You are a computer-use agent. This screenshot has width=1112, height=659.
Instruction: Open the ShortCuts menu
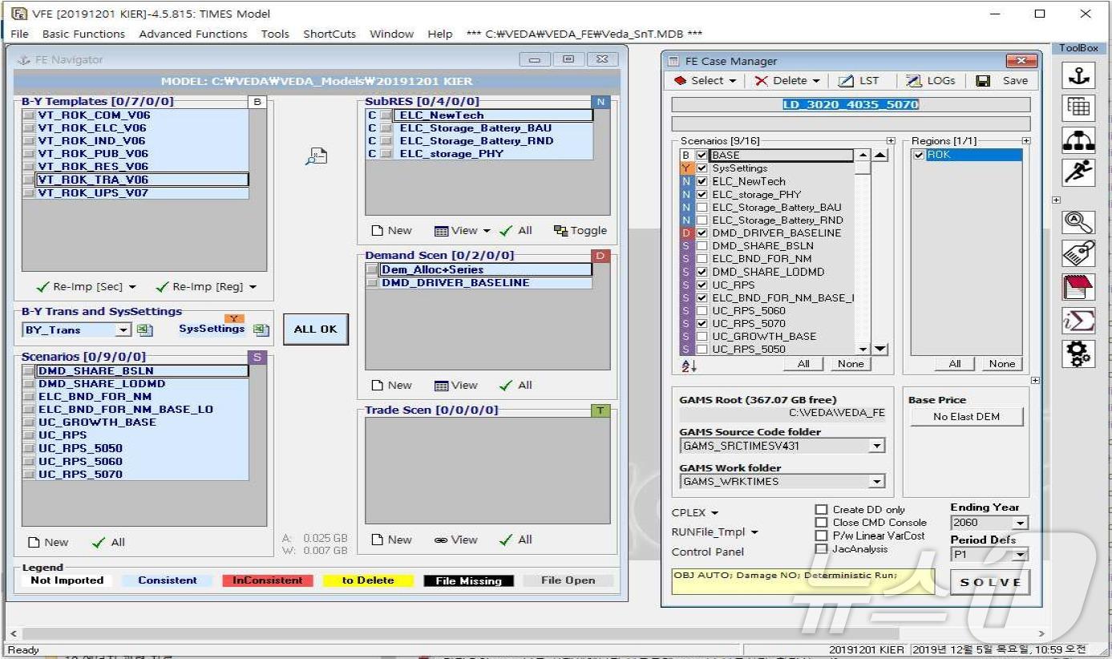tap(329, 34)
